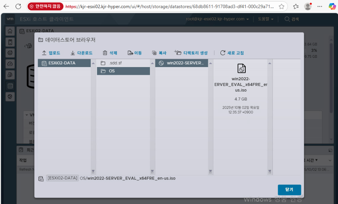Viewport: 338px width, 204px height.
Task: Sort by 시간 column in recent tasks
Action: 312,160
